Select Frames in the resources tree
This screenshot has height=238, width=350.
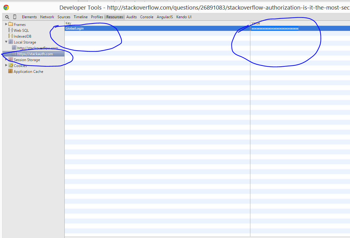coord(19,24)
